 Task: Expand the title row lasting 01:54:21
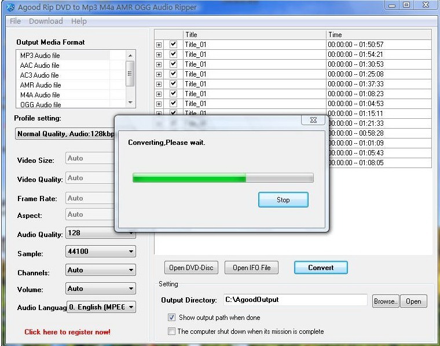click(159, 54)
